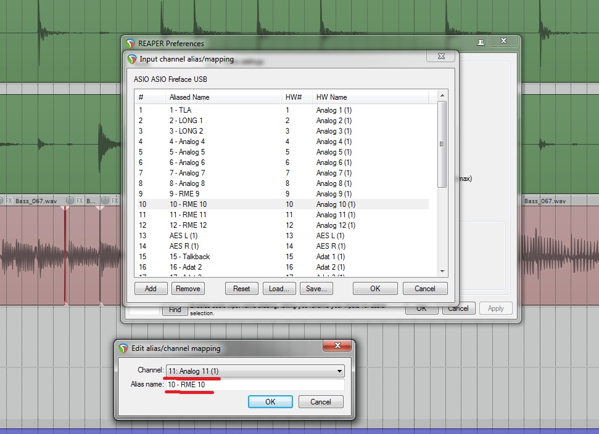Viewport: 599px width, 434px height.
Task: Select the '16 - Adat 2' alias row
Action: [186, 267]
